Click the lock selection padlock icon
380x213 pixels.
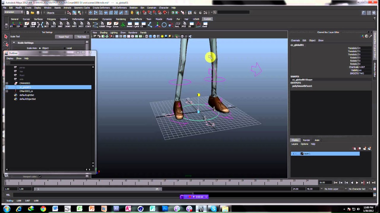pyautogui.click(x=132, y=12)
